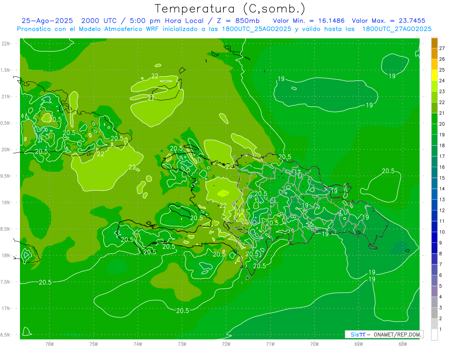Viewport: 452px width, 349px height.
Task: Click longitude axis label '70W'
Action: [x=315, y=344]
